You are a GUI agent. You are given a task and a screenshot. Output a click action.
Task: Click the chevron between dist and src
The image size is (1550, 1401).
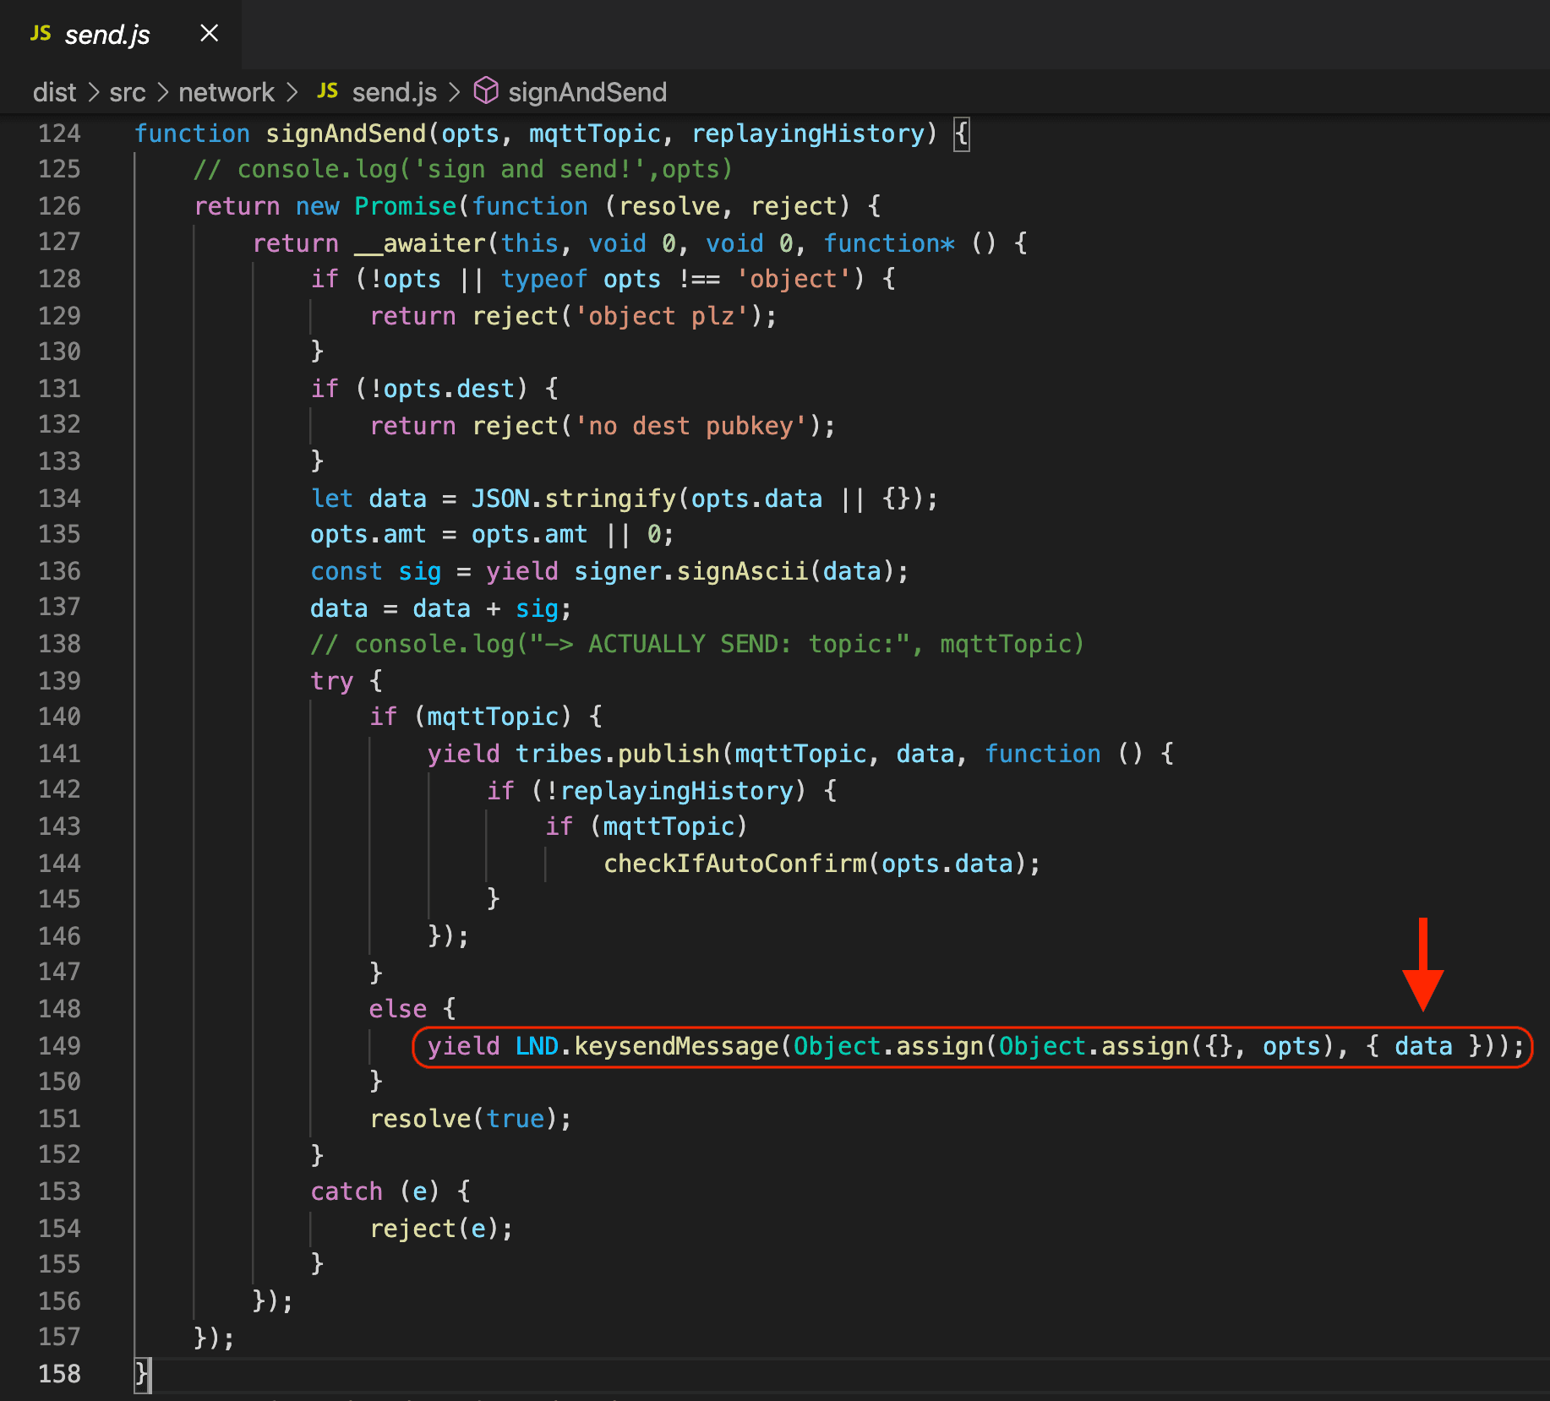(x=93, y=92)
